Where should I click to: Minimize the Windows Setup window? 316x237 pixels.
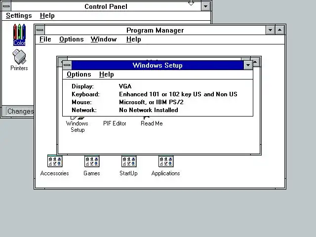[248, 65]
